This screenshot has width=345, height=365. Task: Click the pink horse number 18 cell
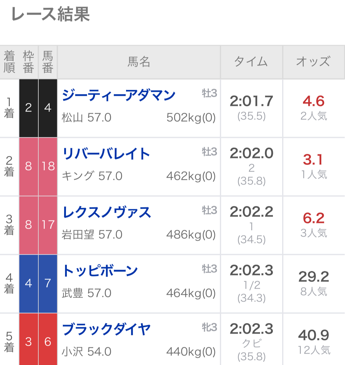click(48, 166)
